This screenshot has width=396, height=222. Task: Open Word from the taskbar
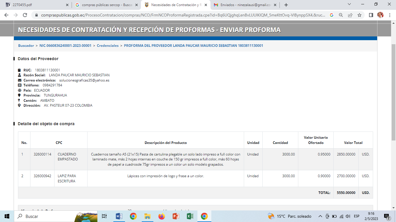[119, 216]
